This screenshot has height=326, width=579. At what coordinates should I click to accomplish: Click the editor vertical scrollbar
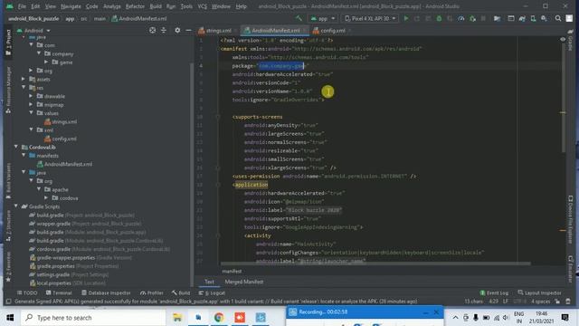pos(563,96)
